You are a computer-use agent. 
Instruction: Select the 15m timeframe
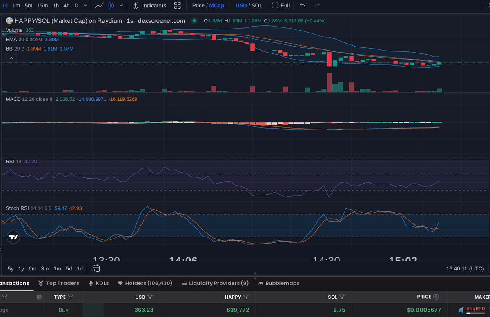point(42,5)
